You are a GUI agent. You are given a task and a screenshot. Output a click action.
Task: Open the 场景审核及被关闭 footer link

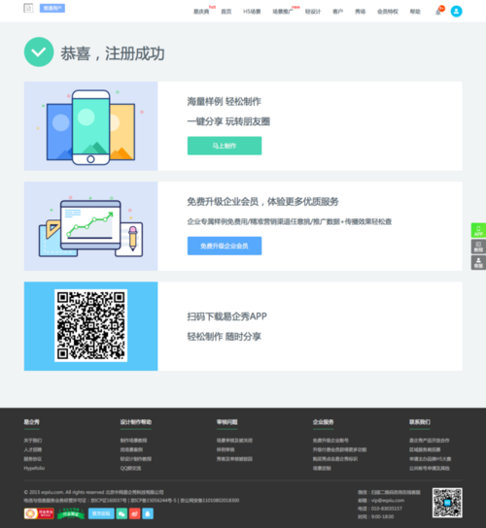[x=234, y=441]
